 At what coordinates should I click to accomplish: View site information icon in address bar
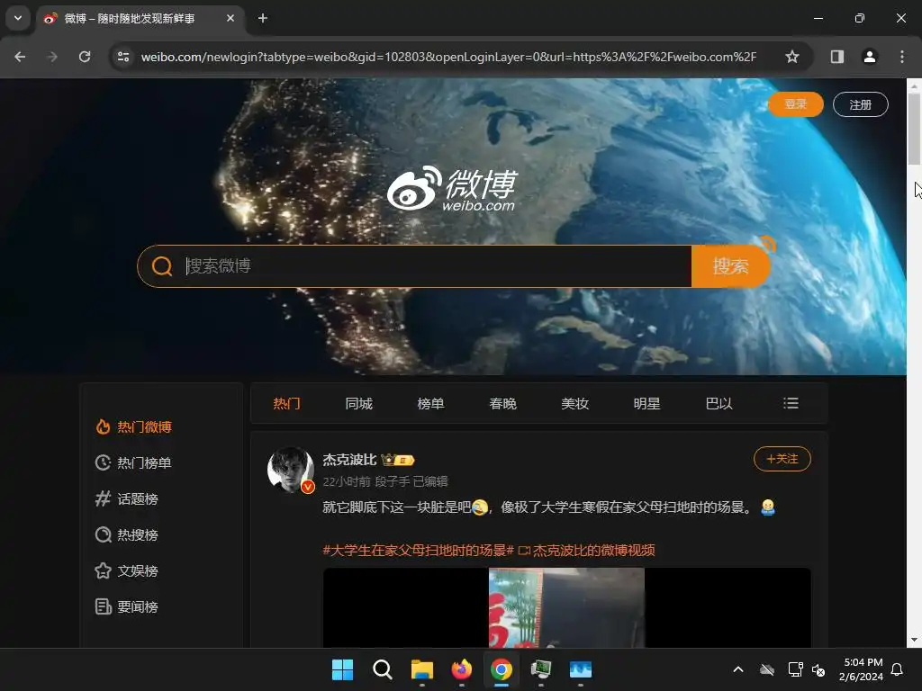tap(123, 57)
